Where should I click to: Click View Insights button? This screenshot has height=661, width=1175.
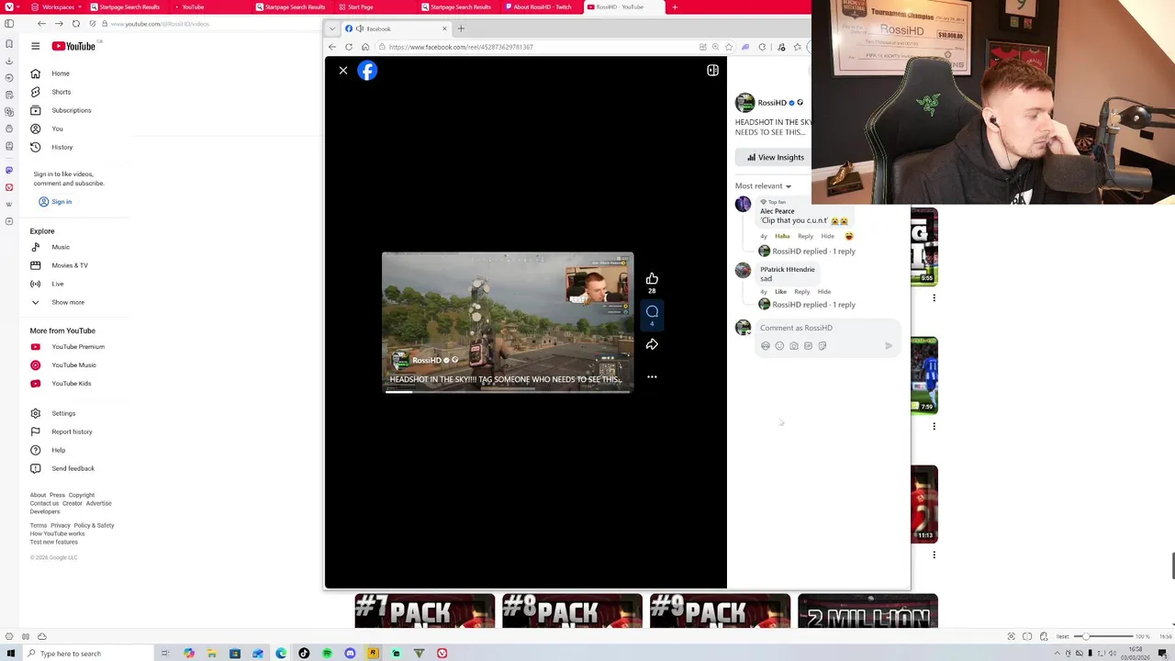tap(774, 157)
